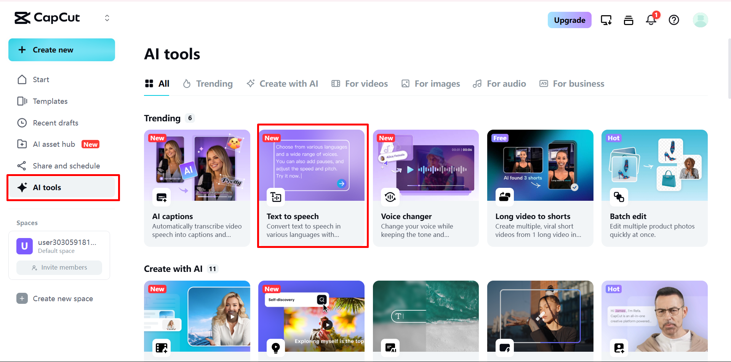Click the purple U space avatar
731x362 pixels.
click(x=24, y=246)
